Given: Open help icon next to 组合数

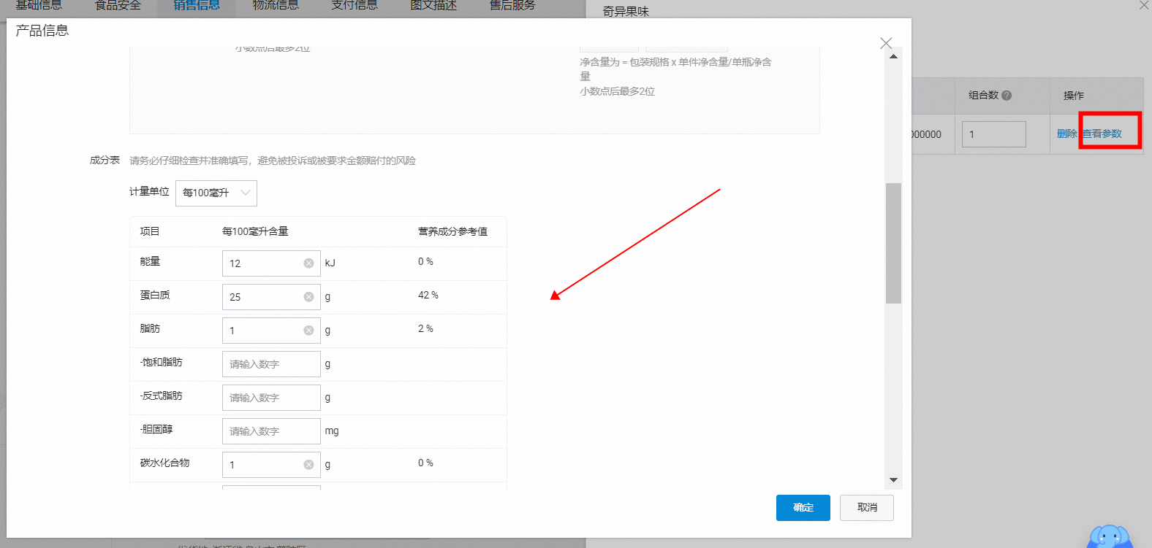Looking at the screenshot, I should (x=1007, y=95).
